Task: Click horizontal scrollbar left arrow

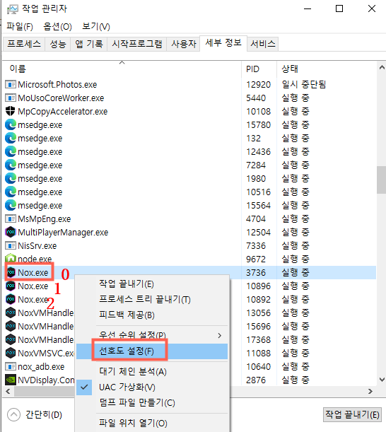Action: [x=8, y=392]
